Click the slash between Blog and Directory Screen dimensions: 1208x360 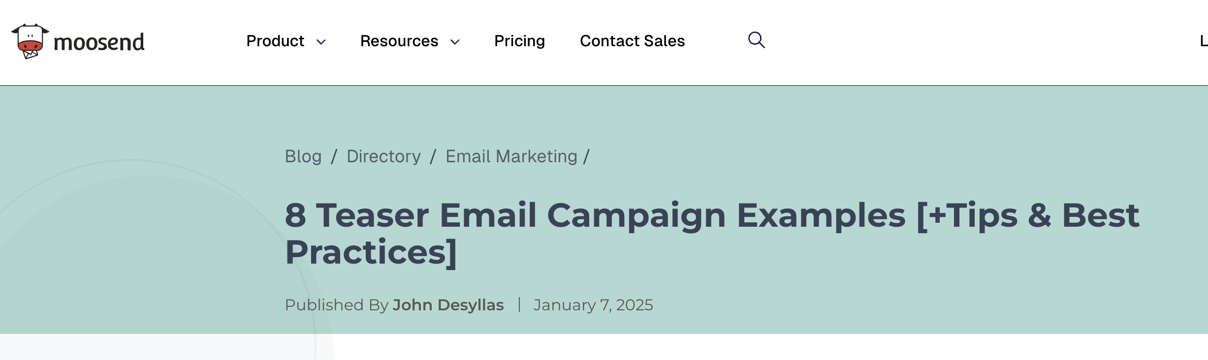pos(334,156)
